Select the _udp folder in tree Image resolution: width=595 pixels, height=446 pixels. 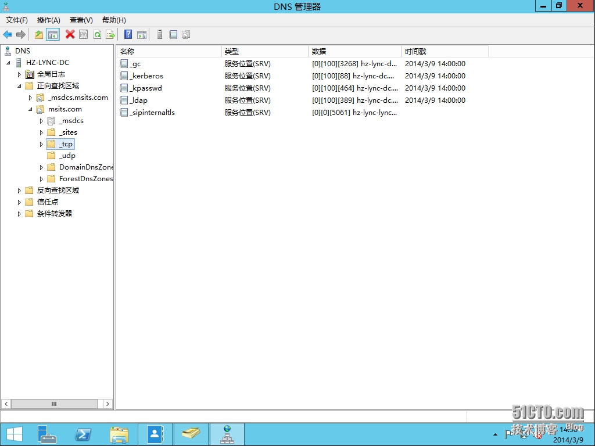pyautogui.click(x=67, y=156)
